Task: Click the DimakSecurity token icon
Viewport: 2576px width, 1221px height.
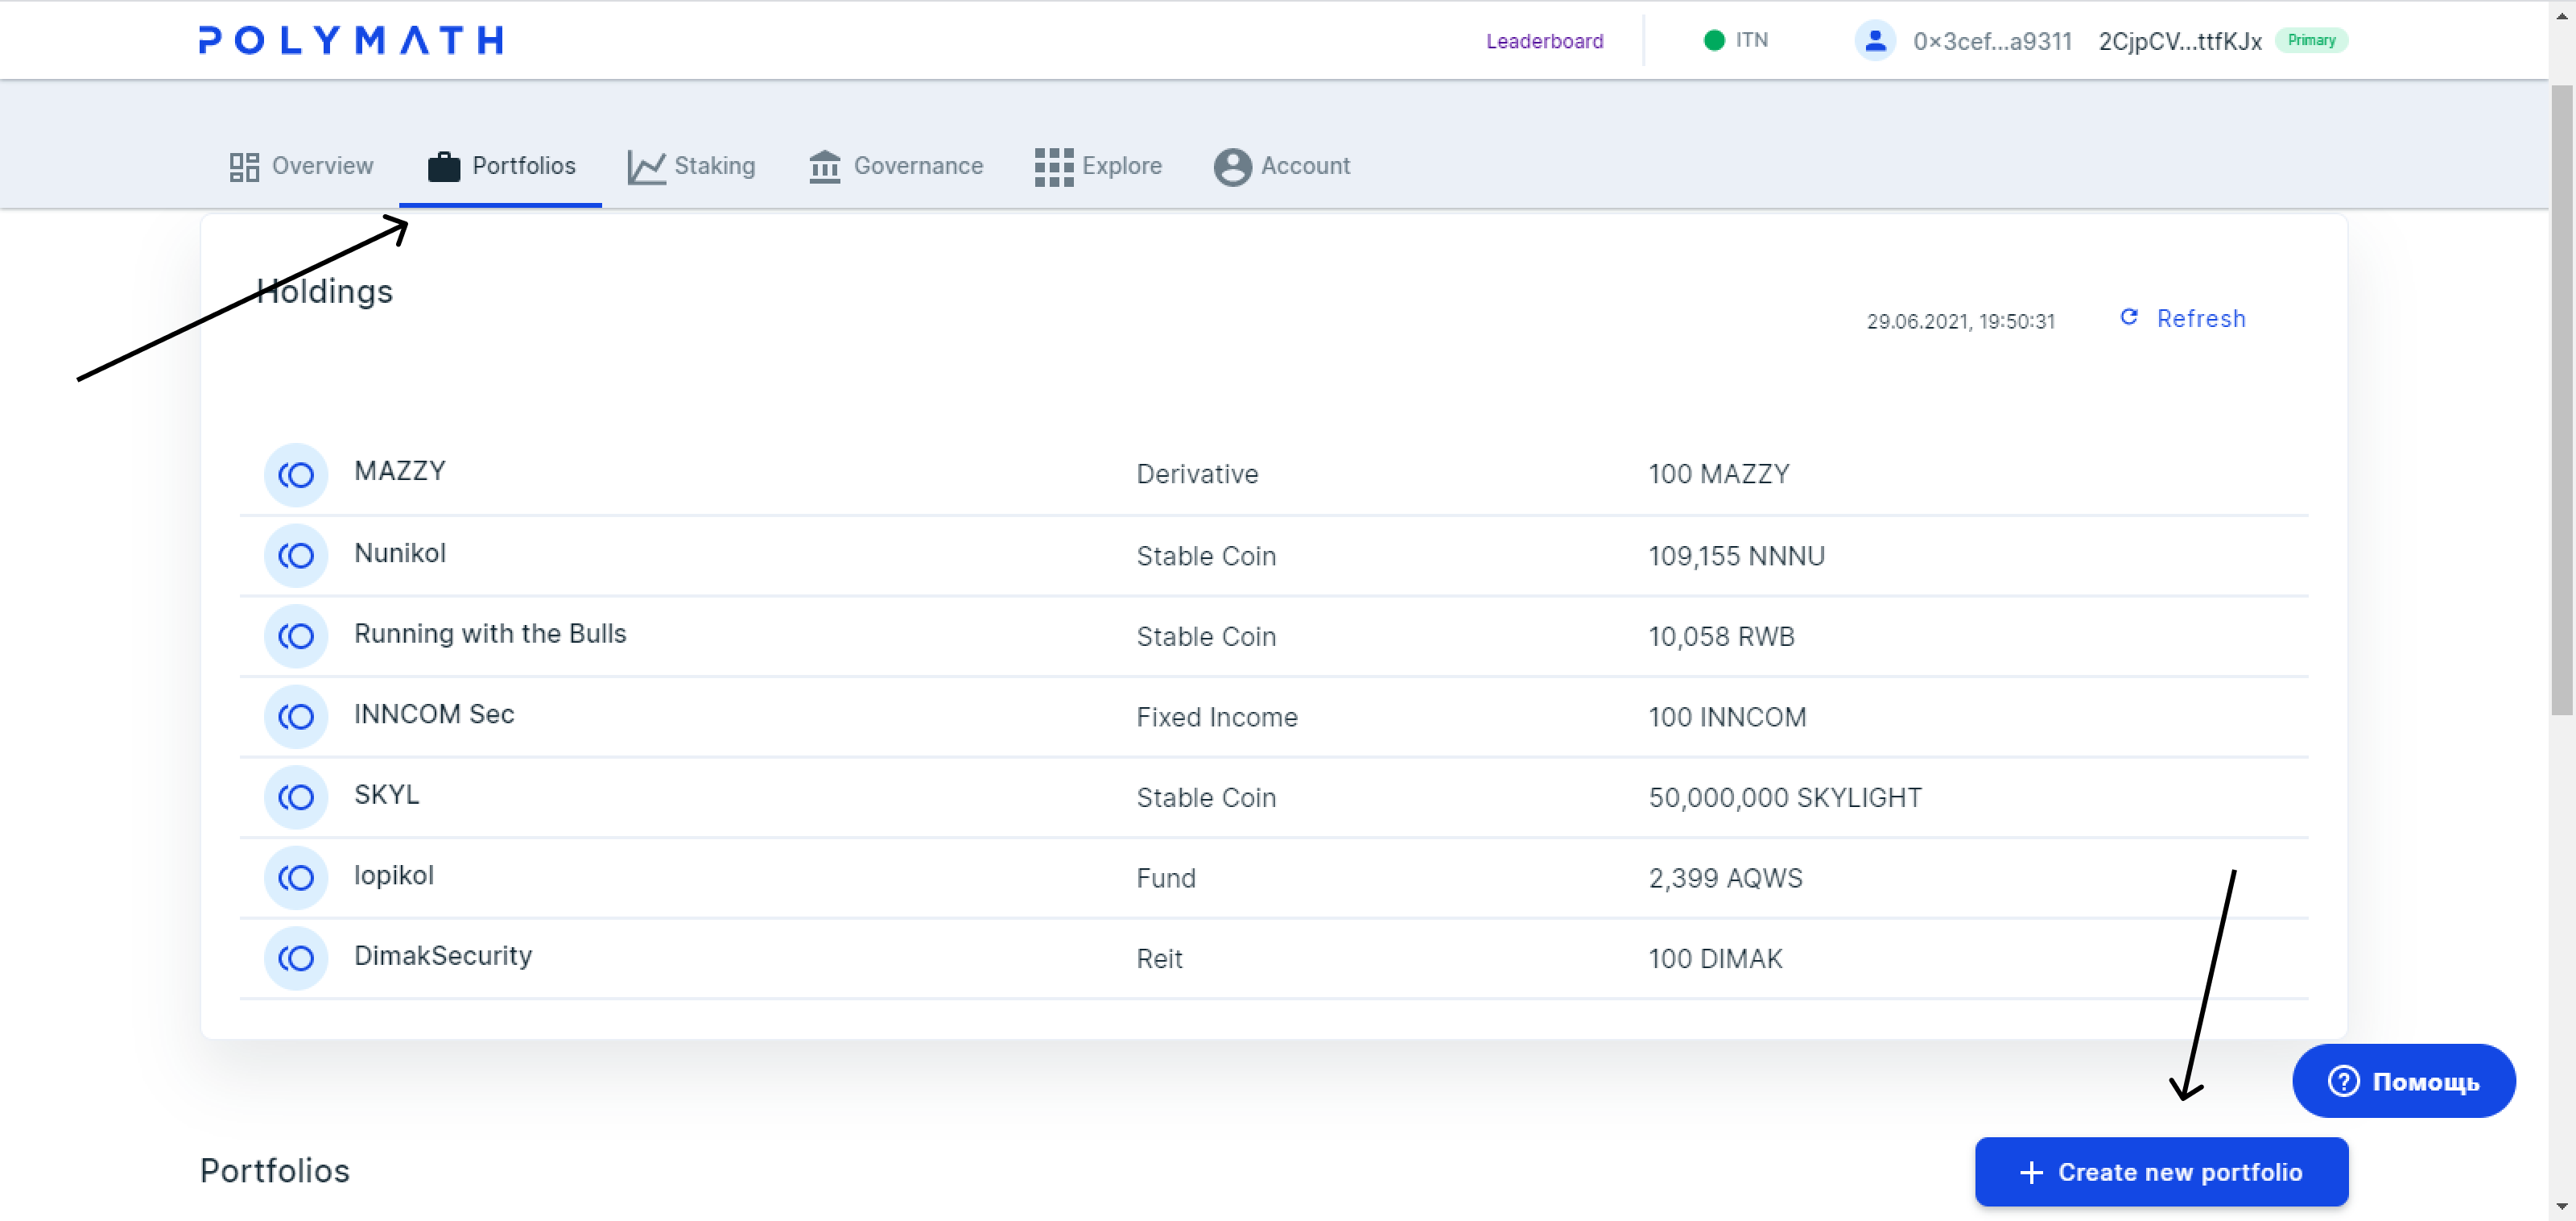Action: [x=296, y=958]
